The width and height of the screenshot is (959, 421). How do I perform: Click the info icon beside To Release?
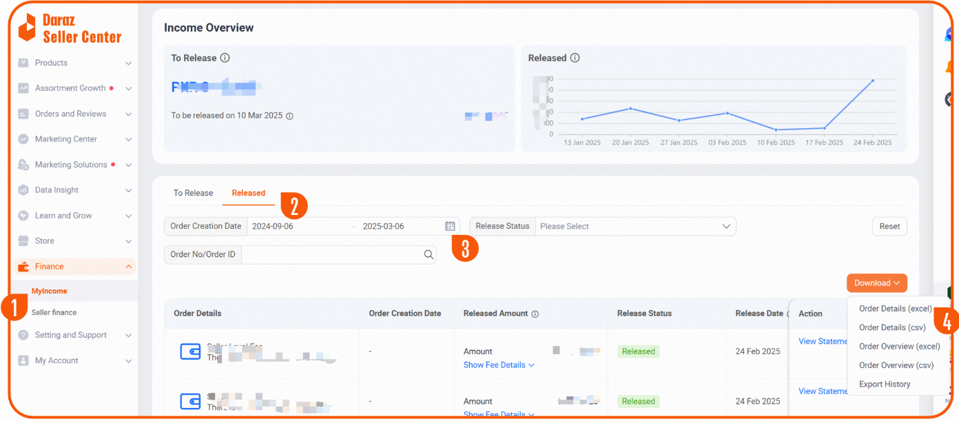[x=225, y=59]
